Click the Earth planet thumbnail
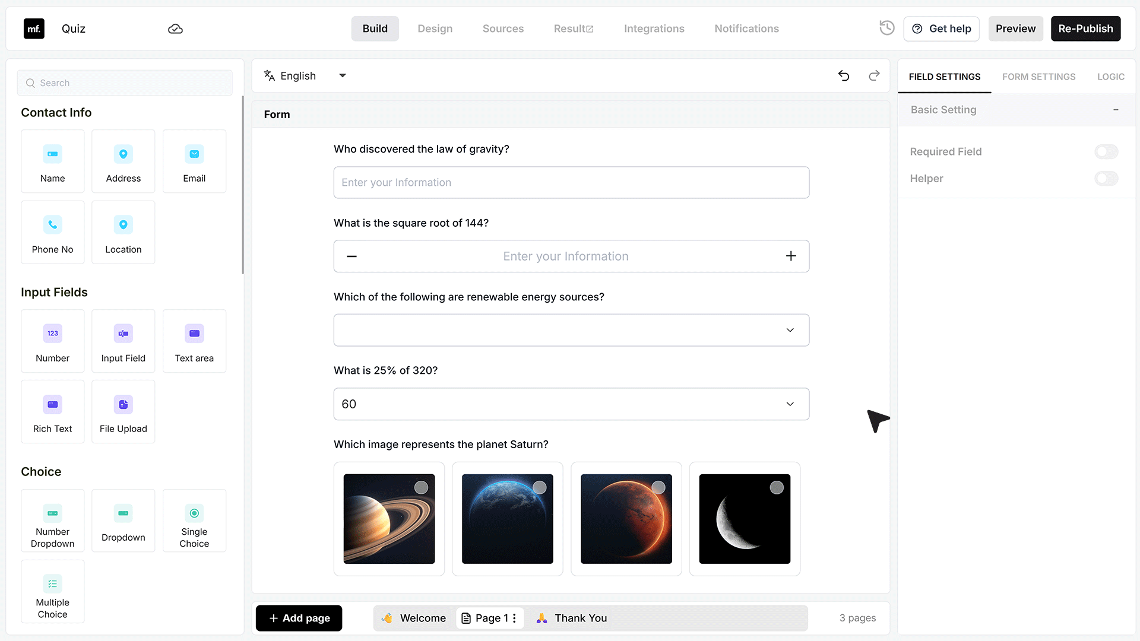This screenshot has width=1140, height=641. click(508, 519)
